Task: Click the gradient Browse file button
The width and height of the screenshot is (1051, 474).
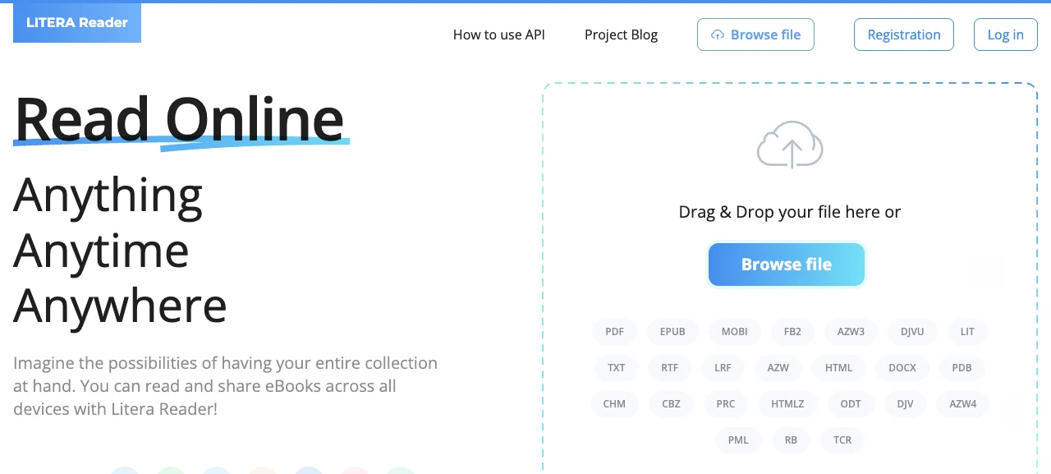Action: [787, 265]
